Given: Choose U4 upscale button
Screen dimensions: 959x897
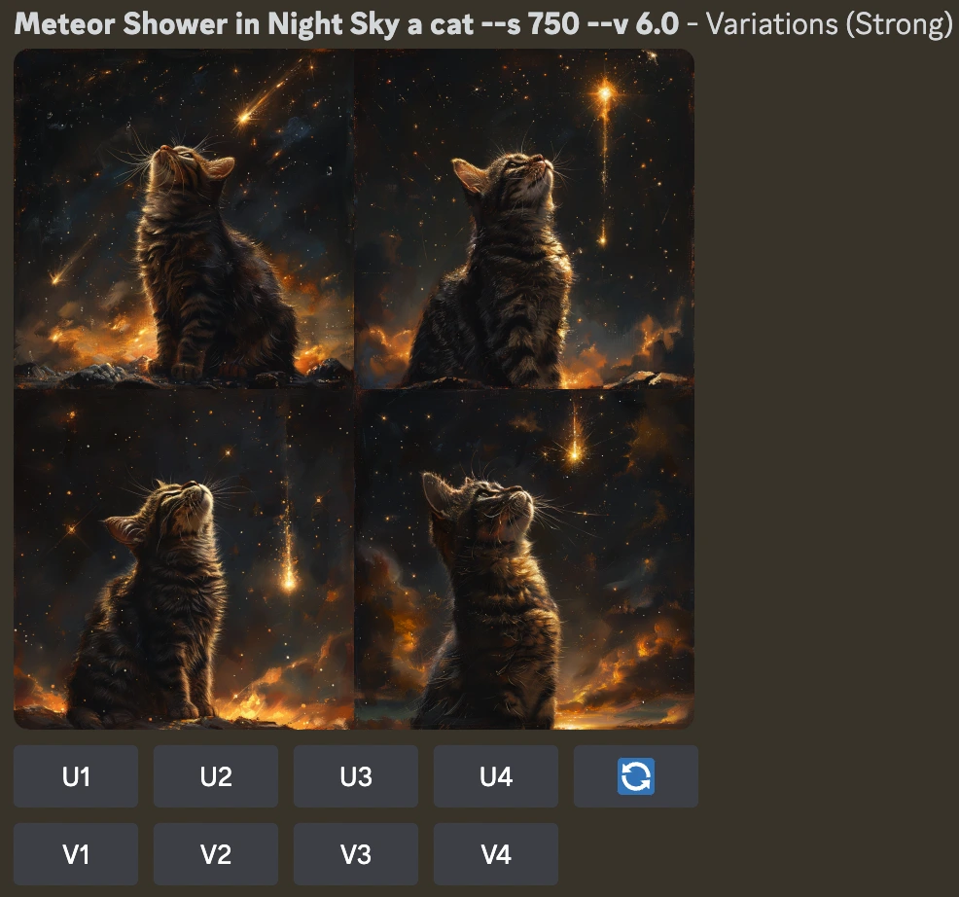Looking at the screenshot, I should pyautogui.click(x=496, y=775).
